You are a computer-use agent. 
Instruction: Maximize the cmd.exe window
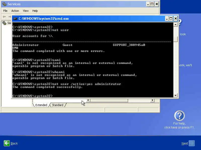tap(171, 18)
